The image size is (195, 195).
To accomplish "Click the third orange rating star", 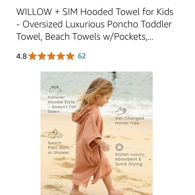I will pos(51,56).
